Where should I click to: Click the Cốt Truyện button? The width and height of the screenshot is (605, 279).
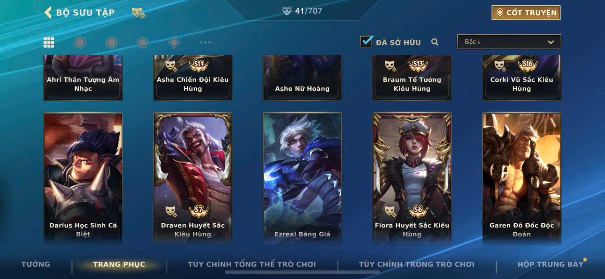coord(526,13)
